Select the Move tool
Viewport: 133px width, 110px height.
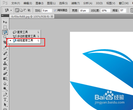[x=5, y=22]
